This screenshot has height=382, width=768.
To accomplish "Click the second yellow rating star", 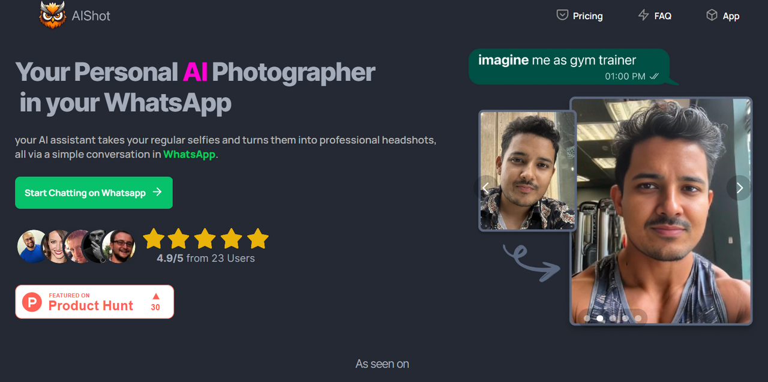I will [x=179, y=238].
